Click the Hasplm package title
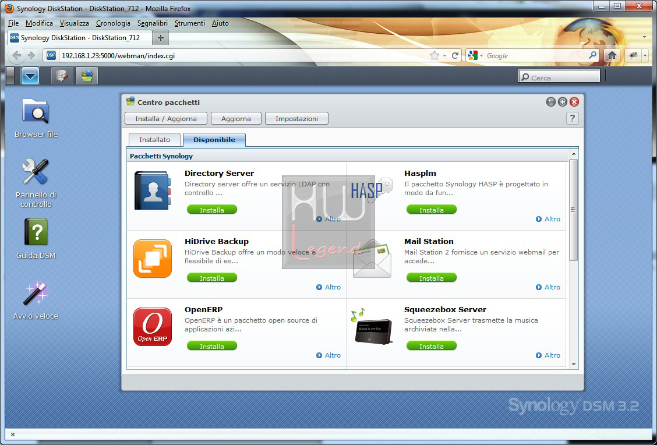 (420, 173)
